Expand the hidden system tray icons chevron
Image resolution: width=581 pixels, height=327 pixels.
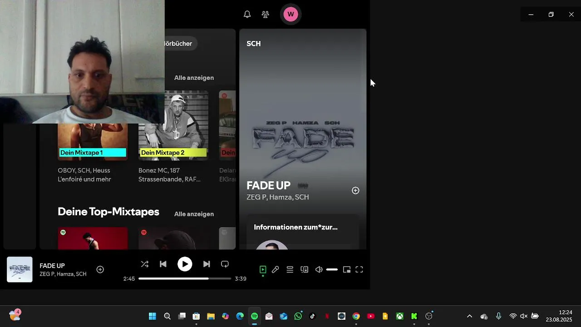(x=469, y=316)
